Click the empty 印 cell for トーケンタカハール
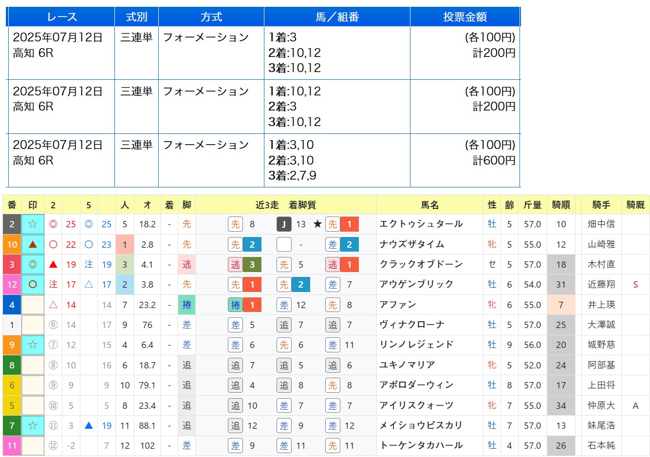The image size is (650, 457). (x=33, y=445)
